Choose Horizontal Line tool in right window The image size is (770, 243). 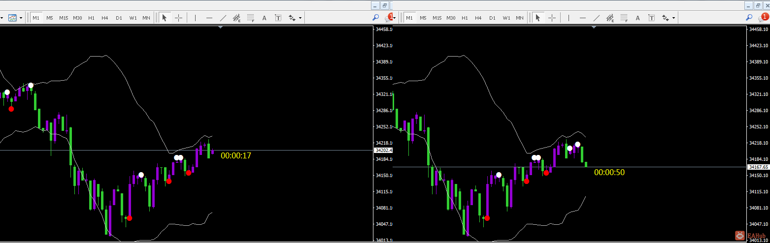coord(583,18)
